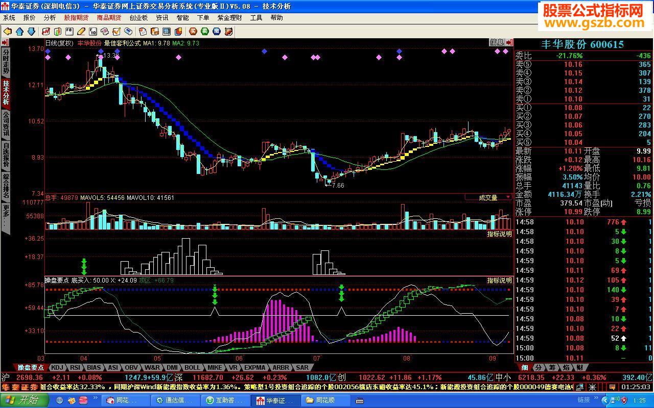Click the red arrow icon next to 信息

tap(509, 42)
